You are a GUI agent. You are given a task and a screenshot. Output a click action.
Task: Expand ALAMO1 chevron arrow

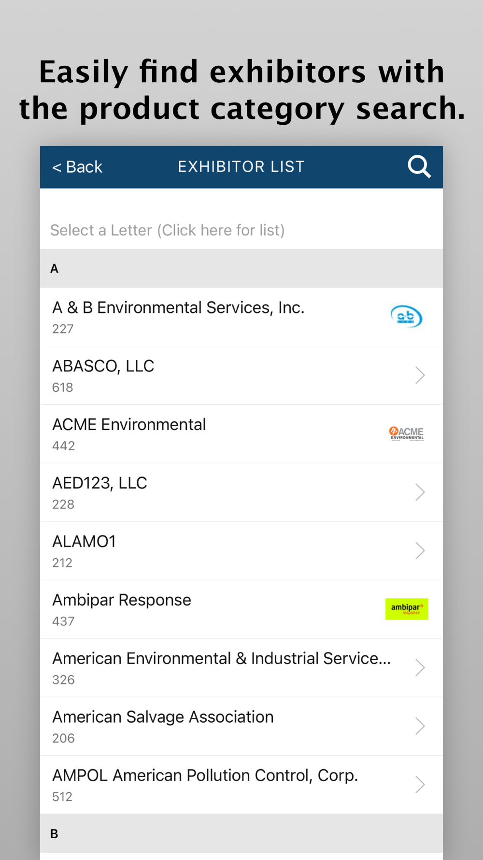(x=420, y=551)
